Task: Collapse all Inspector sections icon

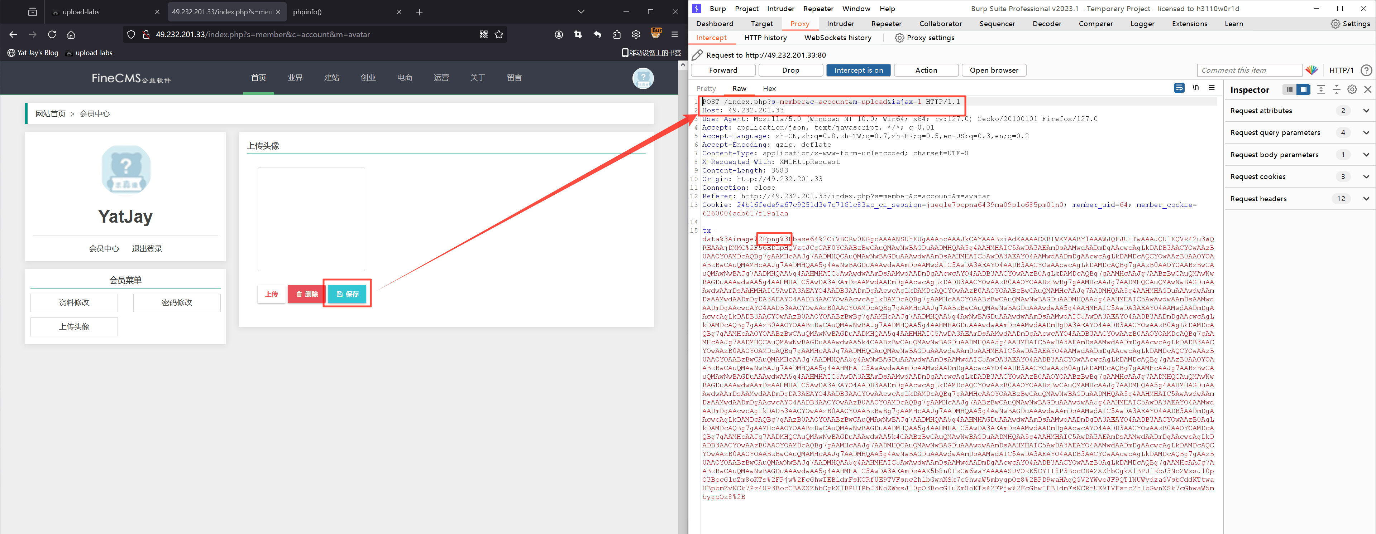Action: pyautogui.click(x=1337, y=89)
